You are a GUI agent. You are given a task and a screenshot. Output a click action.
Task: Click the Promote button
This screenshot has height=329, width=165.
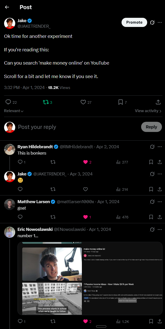click(x=134, y=22)
